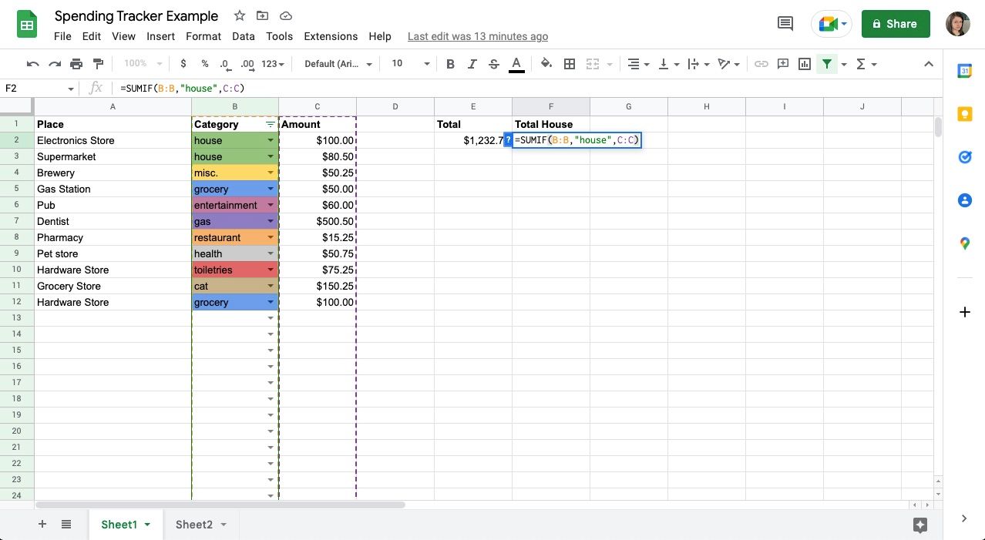Open the Google account avatar
985x540 pixels.
[x=958, y=24]
